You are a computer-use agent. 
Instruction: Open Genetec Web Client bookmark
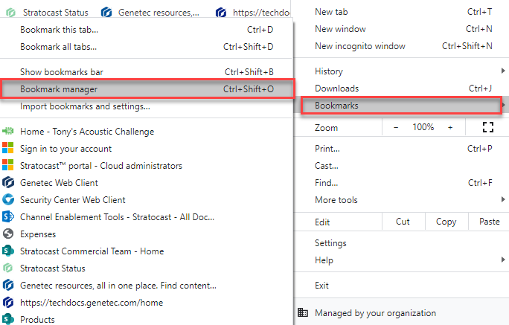click(147, 183)
